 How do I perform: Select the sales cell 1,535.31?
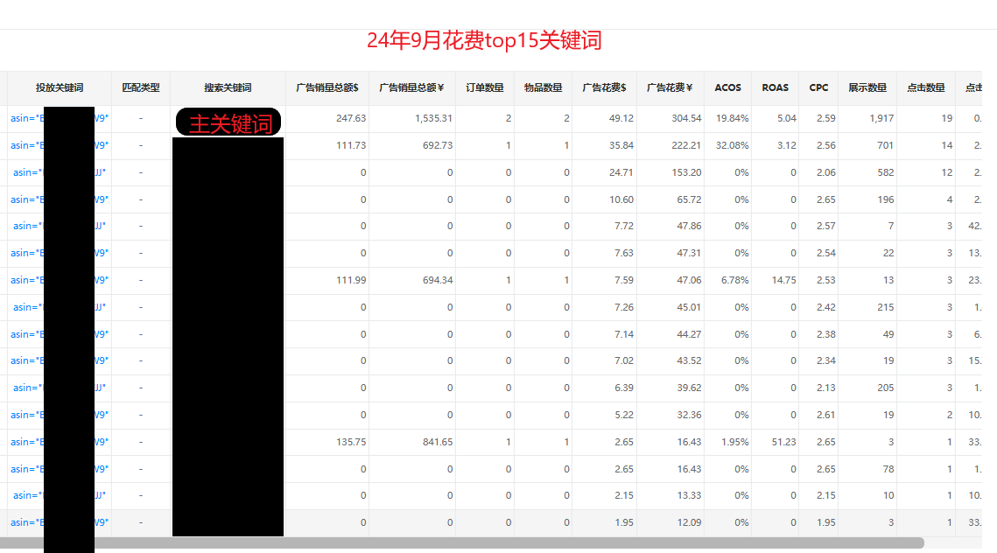coord(433,118)
